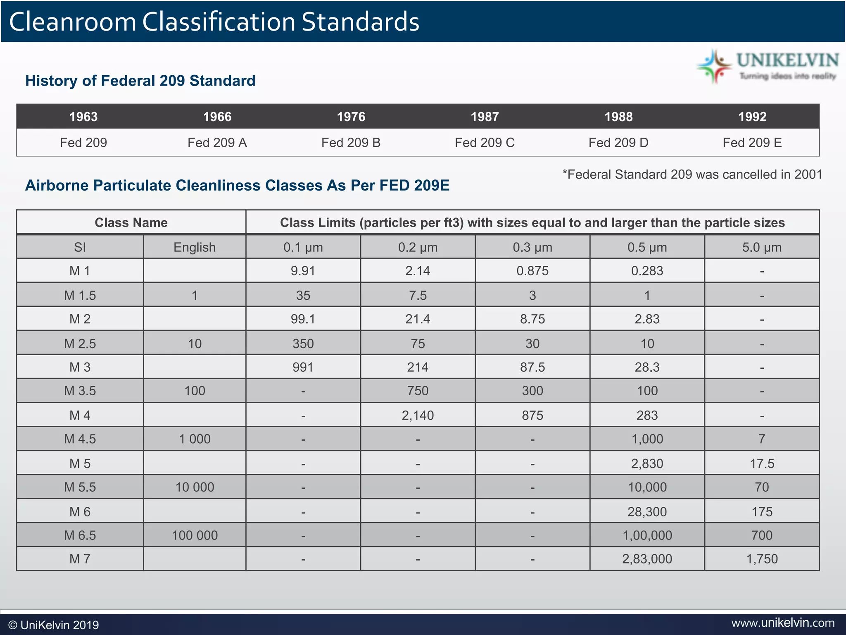Select the History of Federal 209 Standard heading

point(140,81)
